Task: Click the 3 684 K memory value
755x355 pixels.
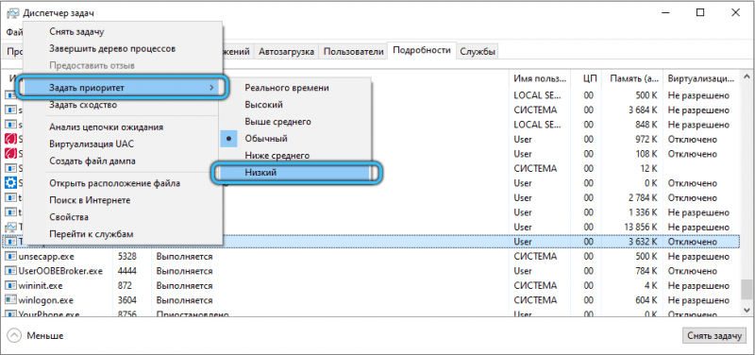Action: (643, 110)
